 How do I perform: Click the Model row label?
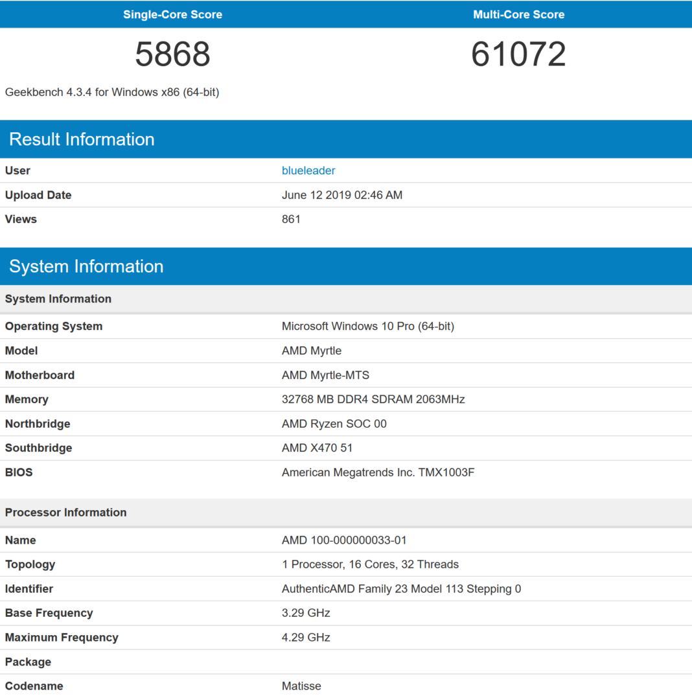(x=21, y=351)
